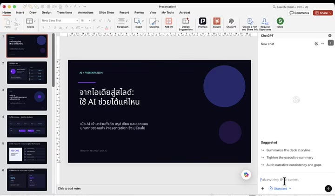This screenshot has height=196, width=335.
Task: Open the Copilot floating button
Action: click(246, 175)
